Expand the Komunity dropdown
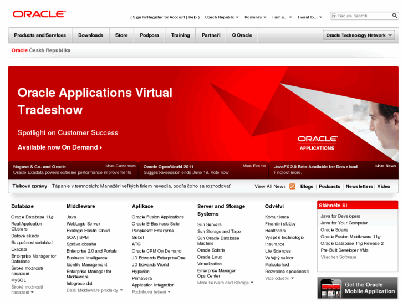The height and width of the screenshot is (302, 403). (255, 17)
